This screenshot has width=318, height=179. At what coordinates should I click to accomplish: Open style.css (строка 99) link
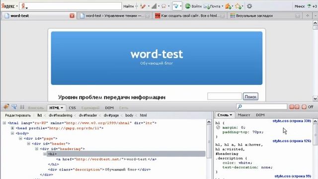pos(293,176)
